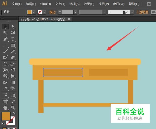The image size is (156, 129).
Task: Open the 编辑(E) menu
Action: coord(31,4)
